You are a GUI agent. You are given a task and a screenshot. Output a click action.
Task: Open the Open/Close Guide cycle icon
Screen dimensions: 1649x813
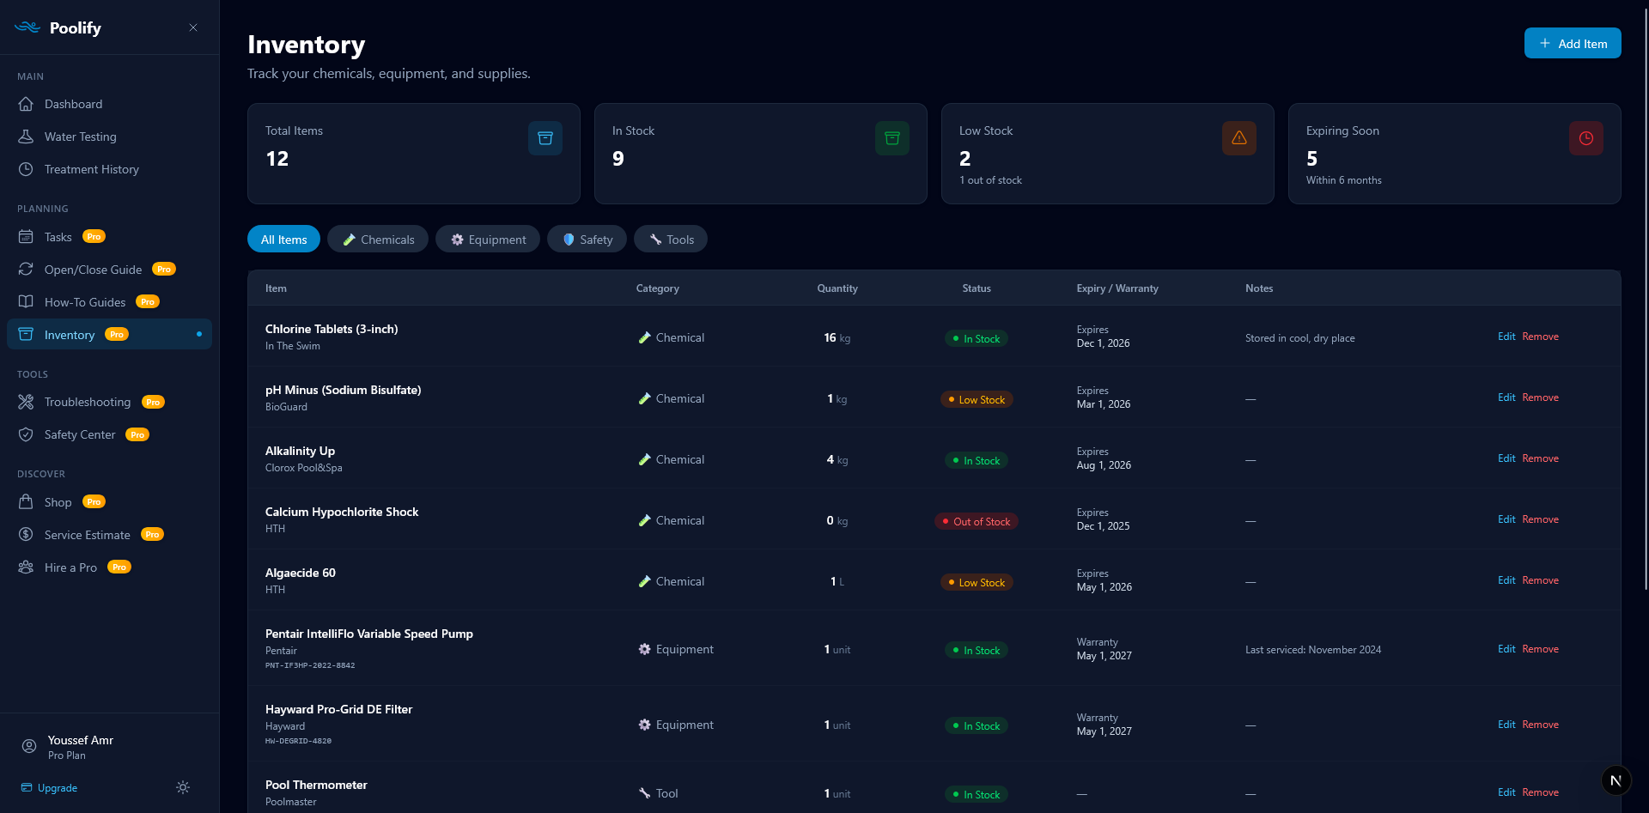pos(26,270)
